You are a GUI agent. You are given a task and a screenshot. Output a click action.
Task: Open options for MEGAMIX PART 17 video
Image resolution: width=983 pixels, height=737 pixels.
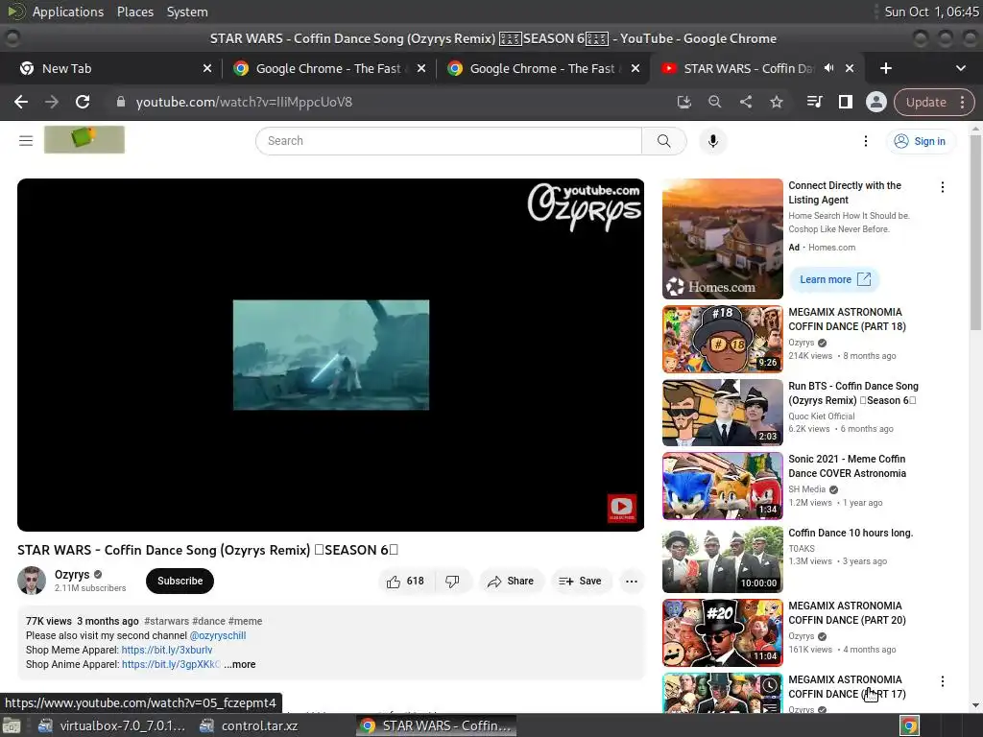[x=943, y=681]
